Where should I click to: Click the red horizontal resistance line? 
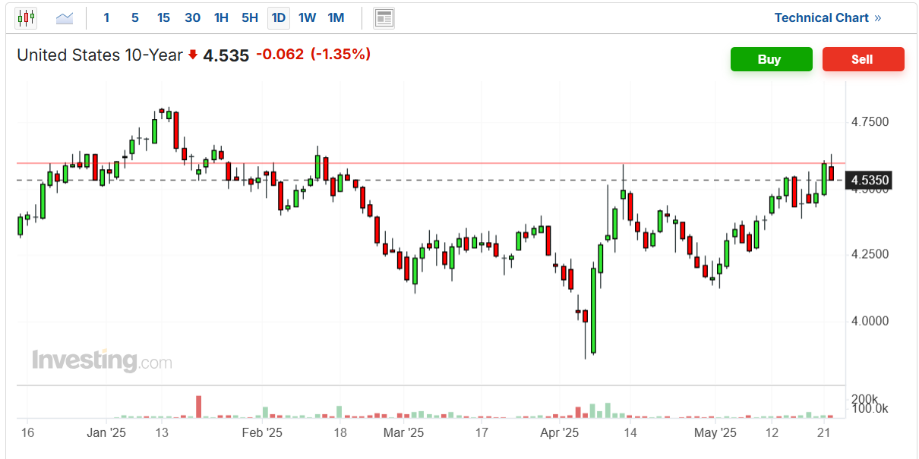[x=431, y=162]
